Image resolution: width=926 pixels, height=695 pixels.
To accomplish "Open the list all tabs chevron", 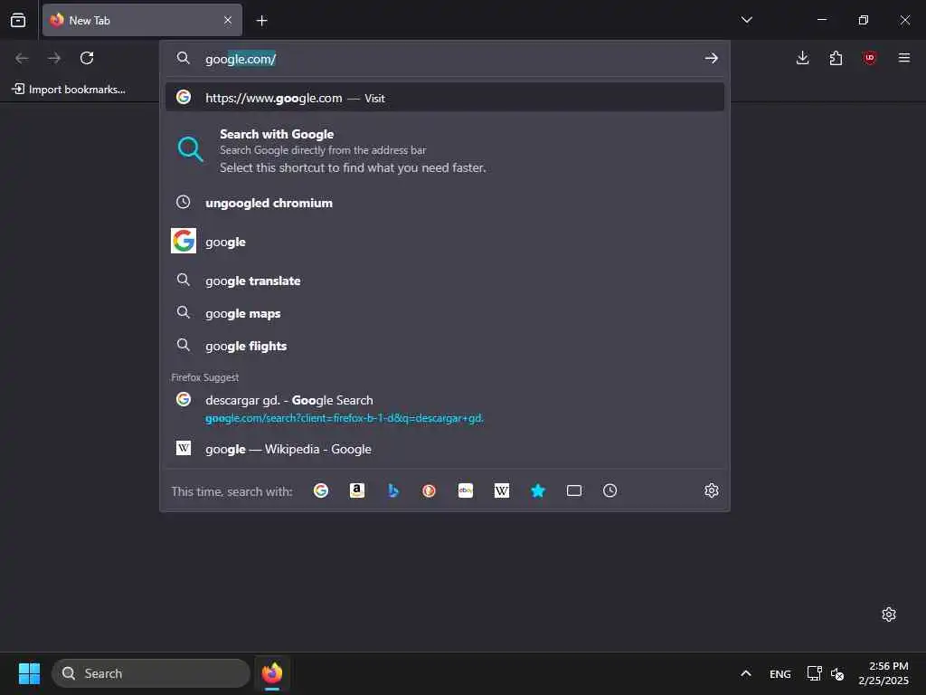I will [746, 20].
